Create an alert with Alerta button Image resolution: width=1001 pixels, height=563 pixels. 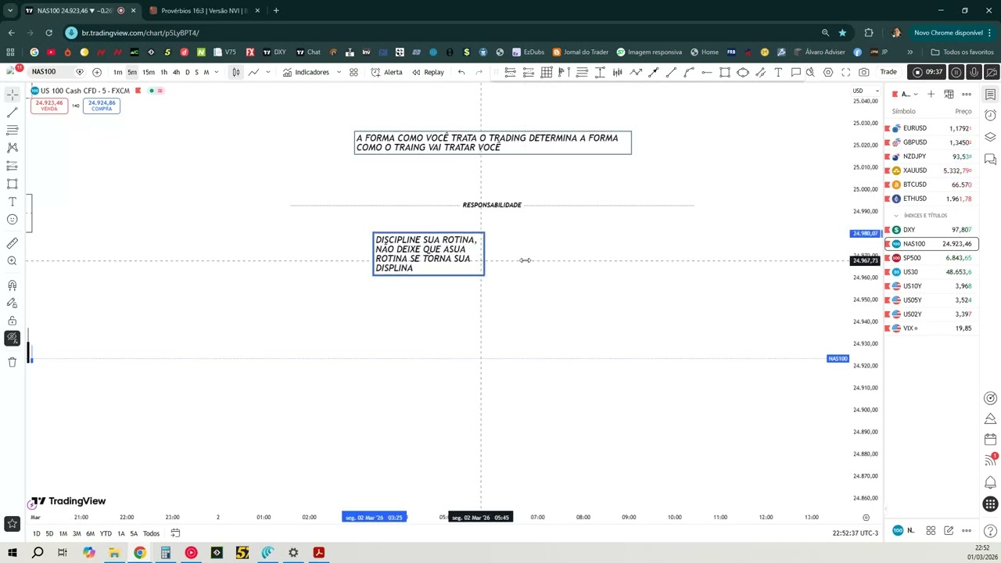pyautogui.click(x=386, y=72)
